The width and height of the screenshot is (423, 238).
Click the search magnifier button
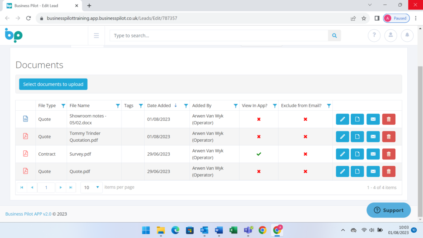click(334, 36)
